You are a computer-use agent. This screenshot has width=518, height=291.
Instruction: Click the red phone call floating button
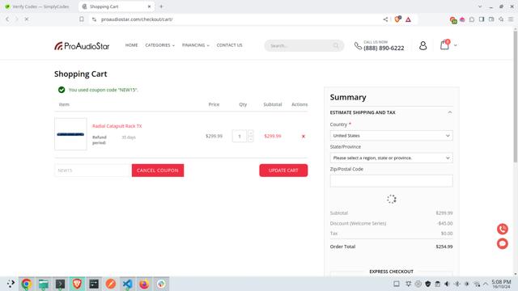[x=503, y=229]
